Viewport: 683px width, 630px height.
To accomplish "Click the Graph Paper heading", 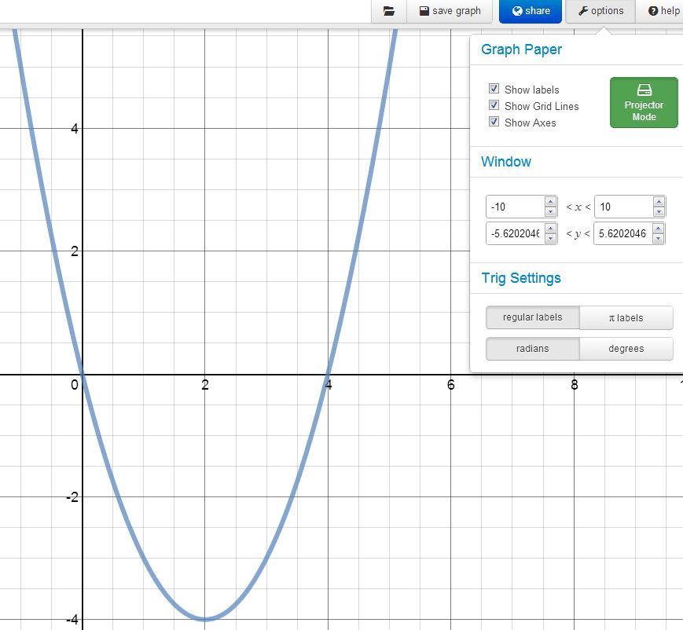I will [x=521, y=49].
